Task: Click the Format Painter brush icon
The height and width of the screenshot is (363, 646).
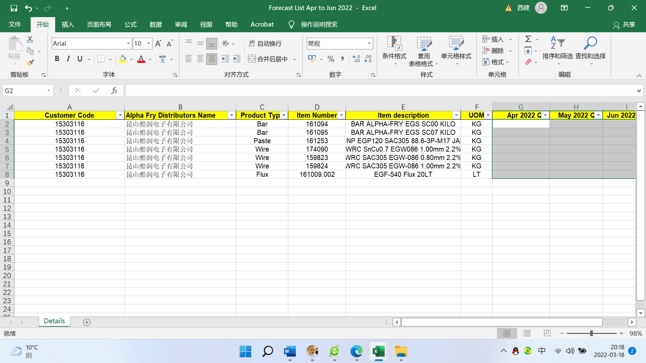Action: pyautogui.click(x=30, y=63)
